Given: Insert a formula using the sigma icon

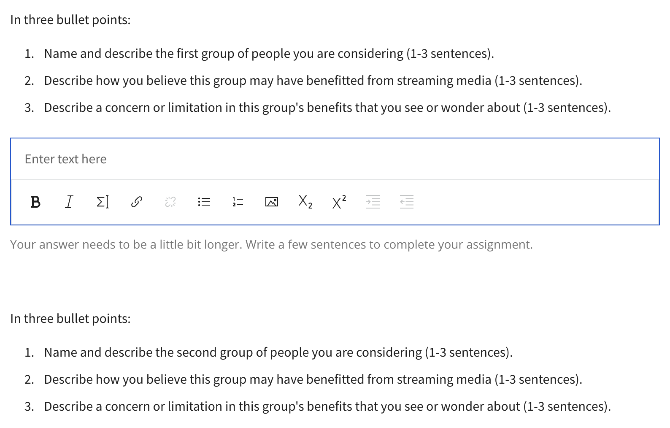Looking at the screenshot, I should coord(103,202).
